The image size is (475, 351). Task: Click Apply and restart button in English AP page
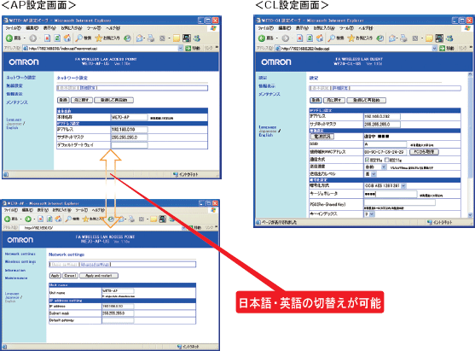pyautogui.click(x=99, y=276)
